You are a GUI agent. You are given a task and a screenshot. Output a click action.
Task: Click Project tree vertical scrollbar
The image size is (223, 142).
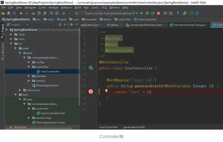tap(79, 67)
